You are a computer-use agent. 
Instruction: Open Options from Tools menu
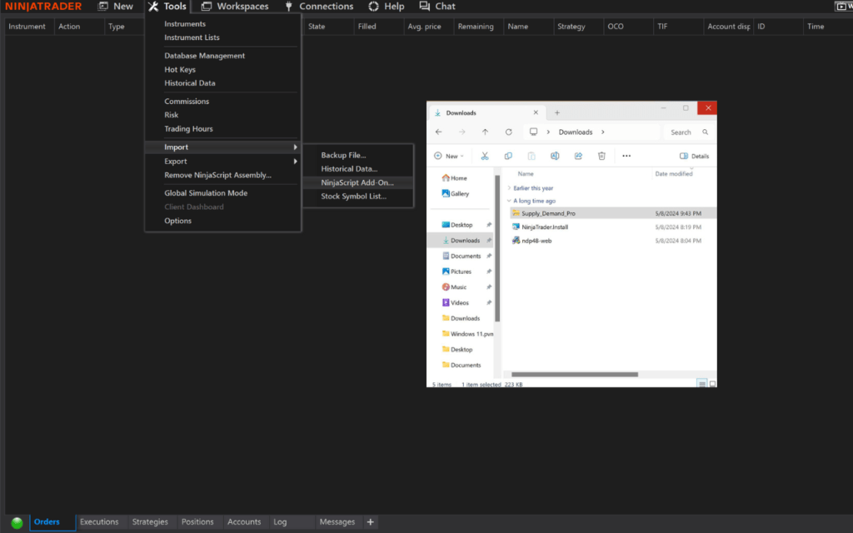click(178, 221)
